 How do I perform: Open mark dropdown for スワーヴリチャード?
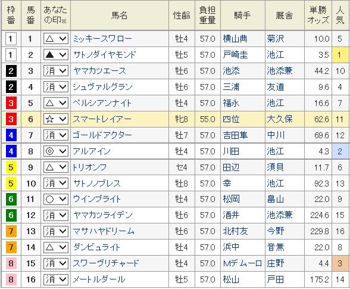point(55,263)
